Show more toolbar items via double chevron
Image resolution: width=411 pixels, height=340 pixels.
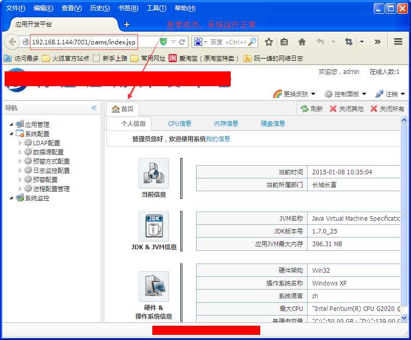coord(377,42)
